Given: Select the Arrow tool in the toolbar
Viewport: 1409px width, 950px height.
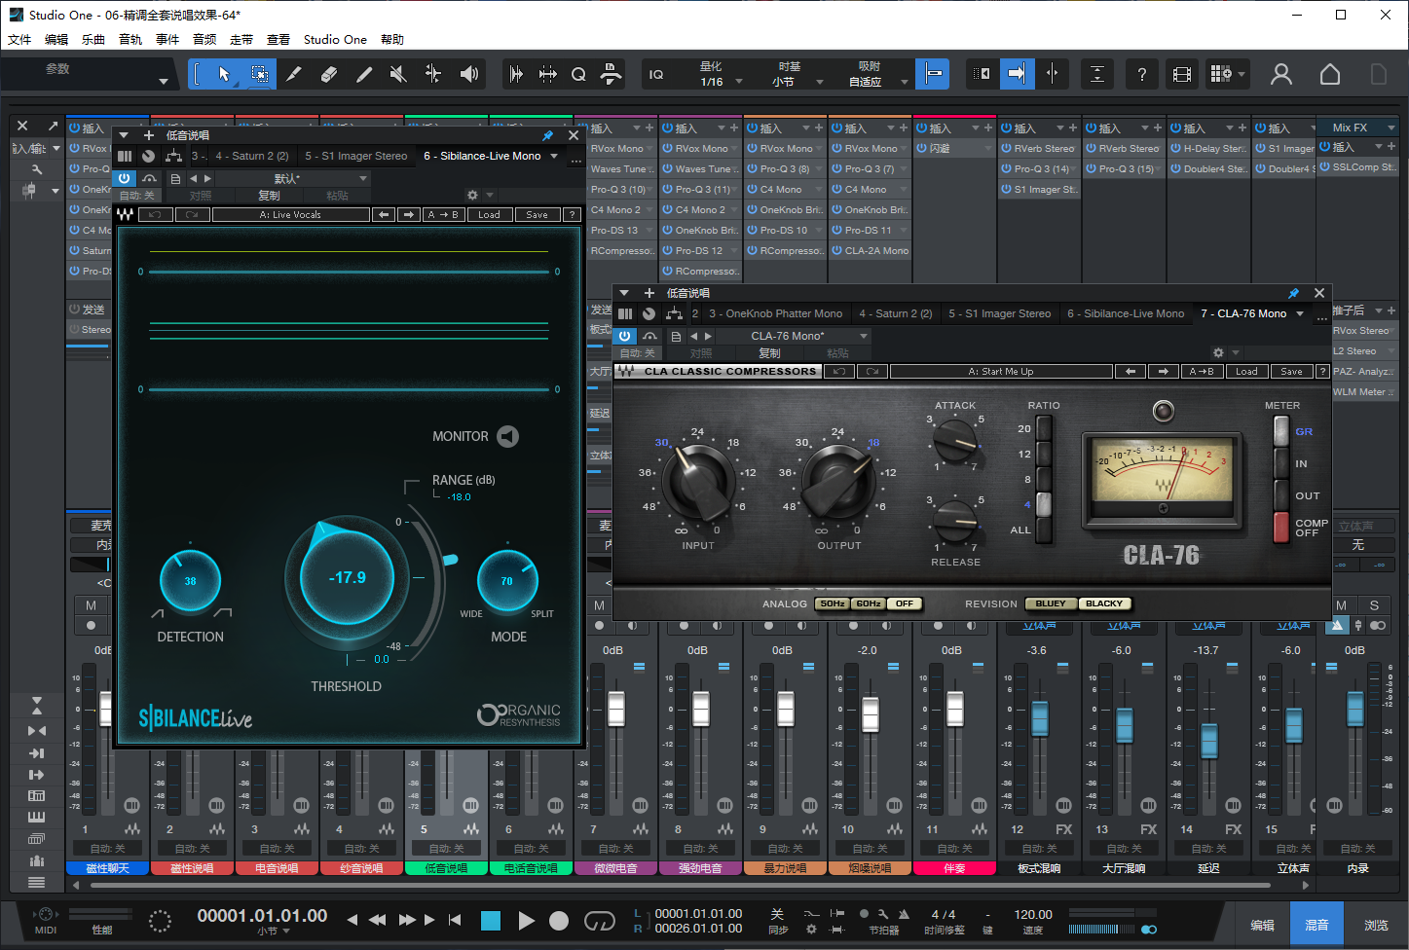Looking at the screenshot, I should 224,74.
